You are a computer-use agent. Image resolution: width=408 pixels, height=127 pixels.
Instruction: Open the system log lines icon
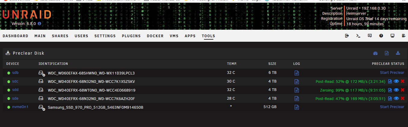pos(403,36)
